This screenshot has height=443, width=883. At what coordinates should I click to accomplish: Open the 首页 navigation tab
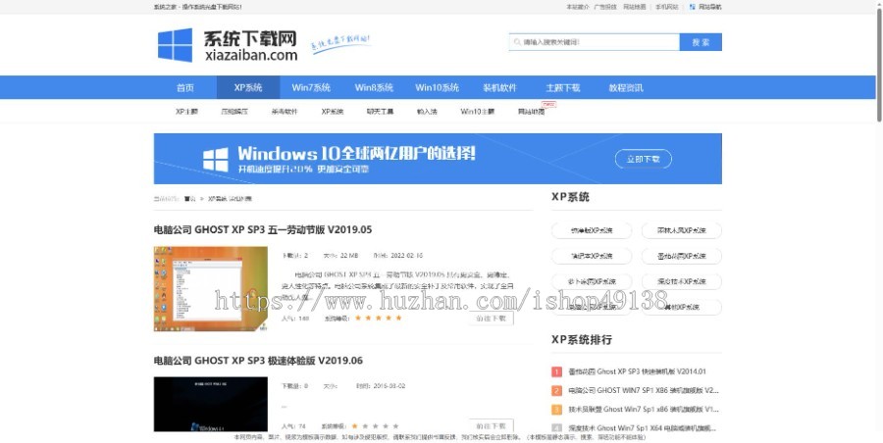(x=185, y=88)
